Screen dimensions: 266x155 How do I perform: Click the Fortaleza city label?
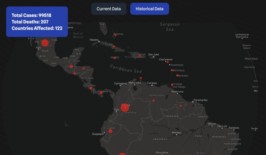coord(234,128)
